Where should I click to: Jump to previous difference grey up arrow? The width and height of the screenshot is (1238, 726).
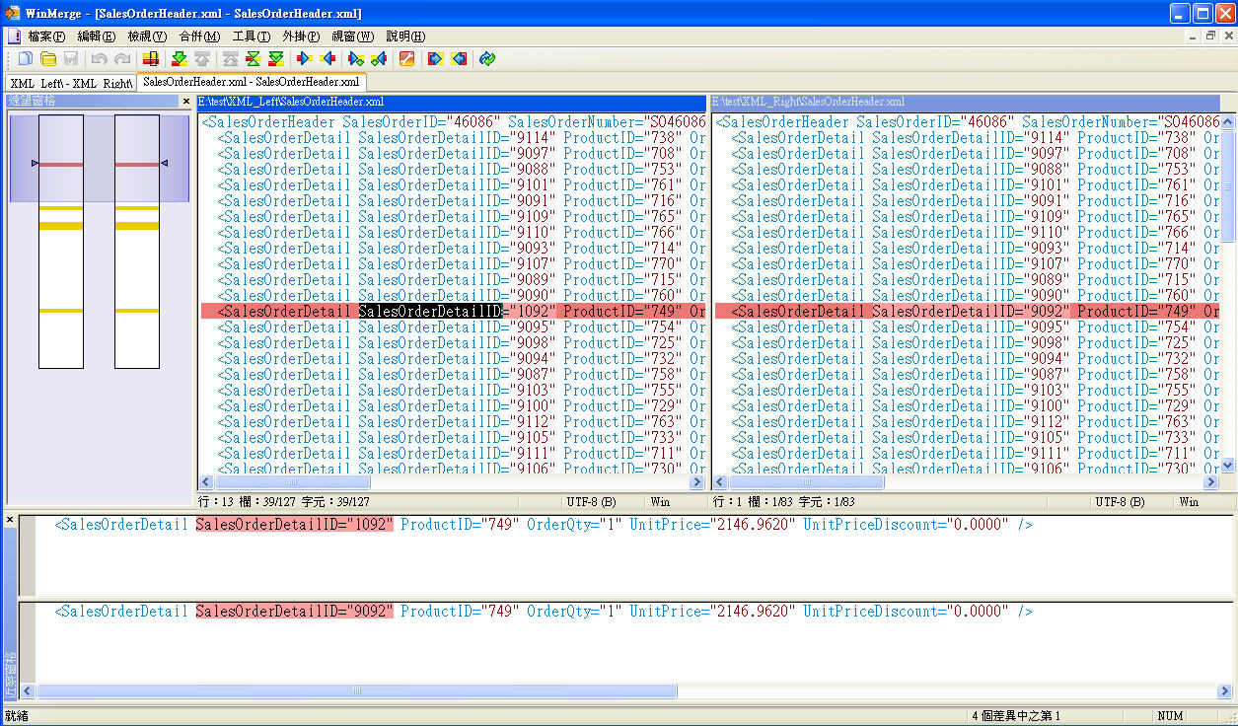[x=202, y=59]
